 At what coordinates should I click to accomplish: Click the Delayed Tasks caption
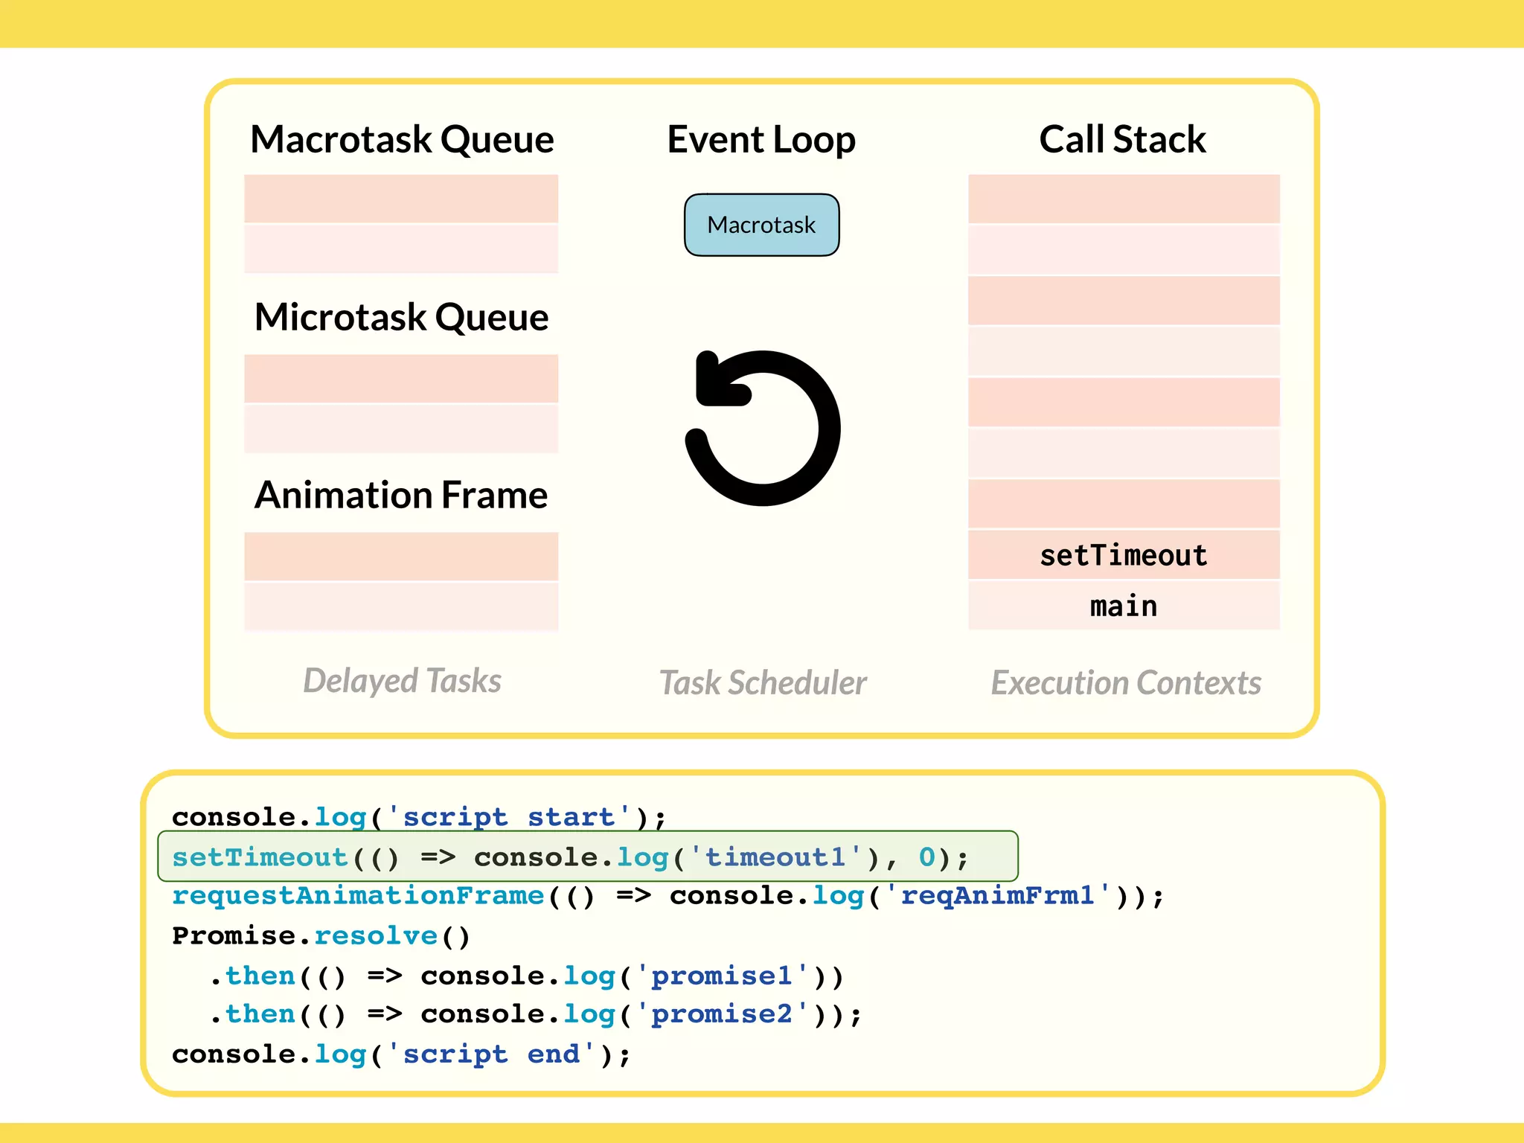[x=402, y=681]
